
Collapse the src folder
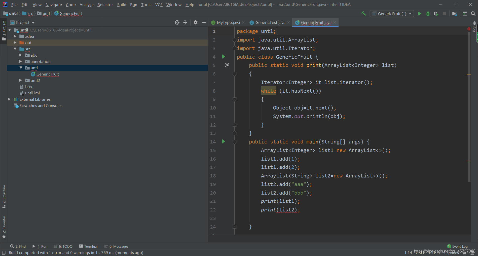pos(15,49)
